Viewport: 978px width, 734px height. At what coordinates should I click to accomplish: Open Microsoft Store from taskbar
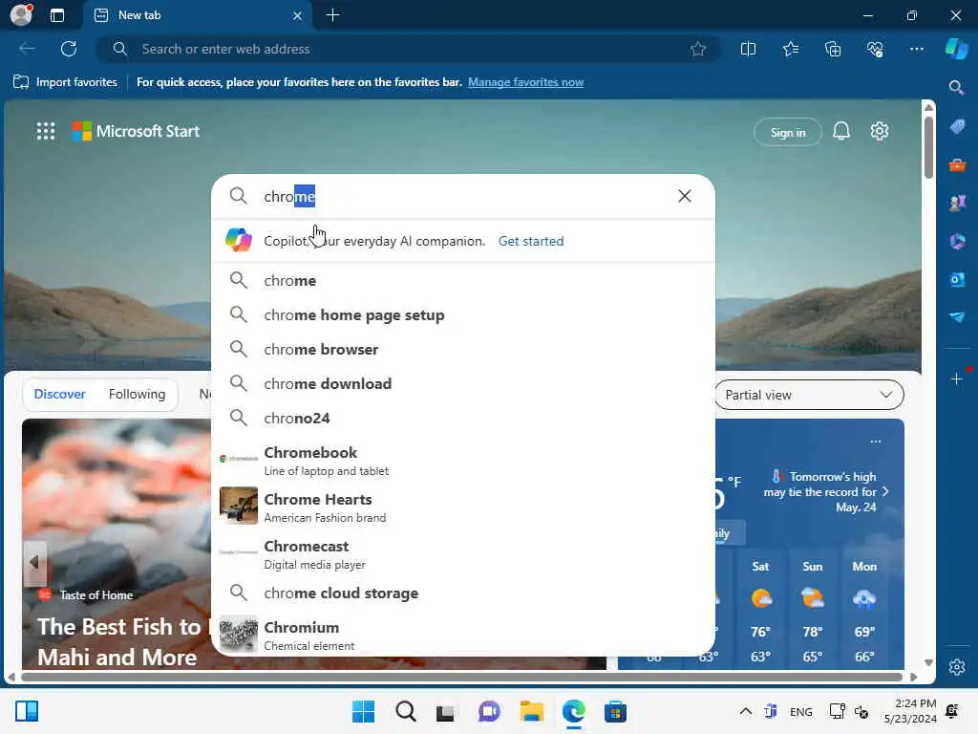click(x=615, y=711)
